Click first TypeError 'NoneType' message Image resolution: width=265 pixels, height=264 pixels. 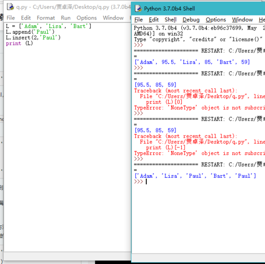pos(199,108)
